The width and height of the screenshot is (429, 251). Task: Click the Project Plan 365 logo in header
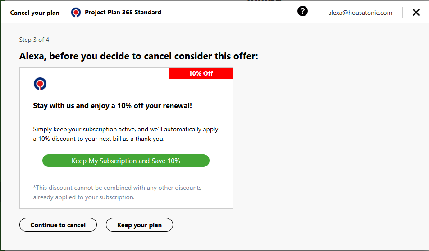(x=76, y=13)
